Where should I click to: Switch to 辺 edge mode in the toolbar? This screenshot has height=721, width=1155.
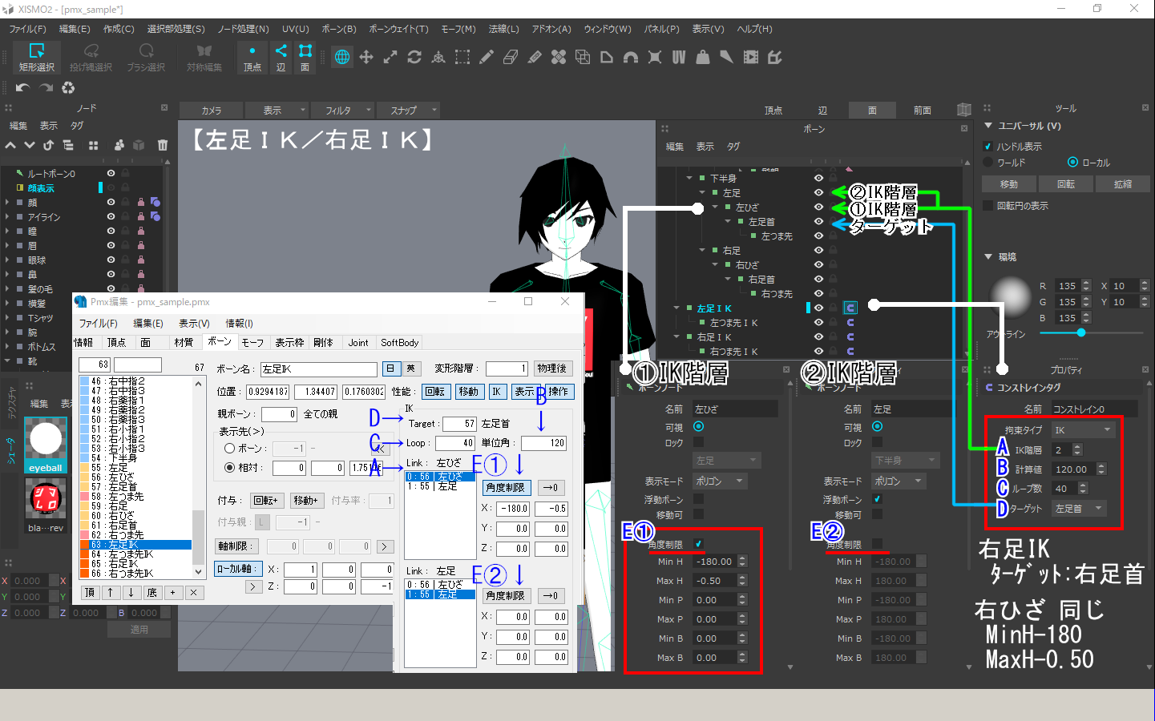[281, 58]
